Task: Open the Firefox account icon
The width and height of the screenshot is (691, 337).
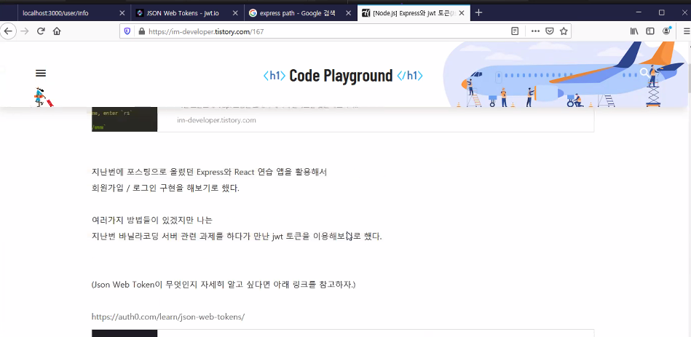Action: (x=666, y=31)
